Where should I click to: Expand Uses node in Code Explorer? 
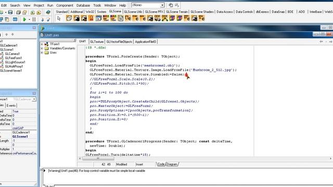42,52
